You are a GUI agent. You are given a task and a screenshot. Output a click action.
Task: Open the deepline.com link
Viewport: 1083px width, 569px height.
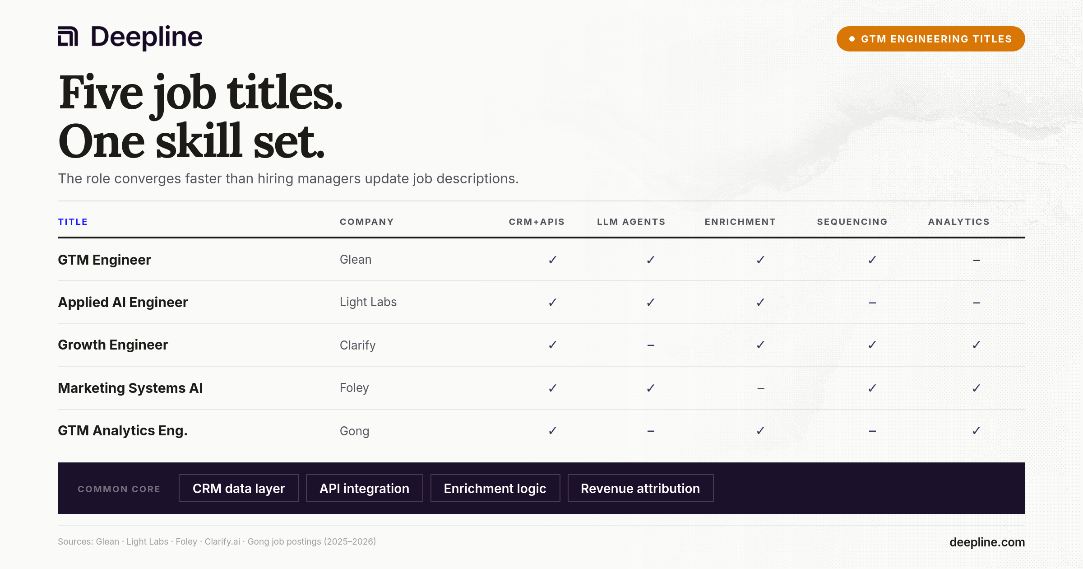click(987, 542)
